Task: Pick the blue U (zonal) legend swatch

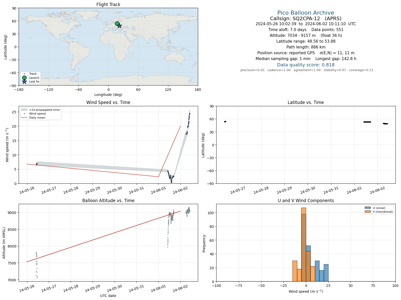Action: (x=368, y=208)
